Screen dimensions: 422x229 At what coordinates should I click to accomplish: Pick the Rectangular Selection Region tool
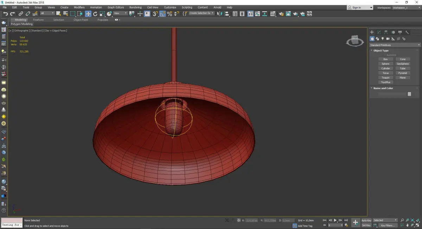(x=73, y=14)
